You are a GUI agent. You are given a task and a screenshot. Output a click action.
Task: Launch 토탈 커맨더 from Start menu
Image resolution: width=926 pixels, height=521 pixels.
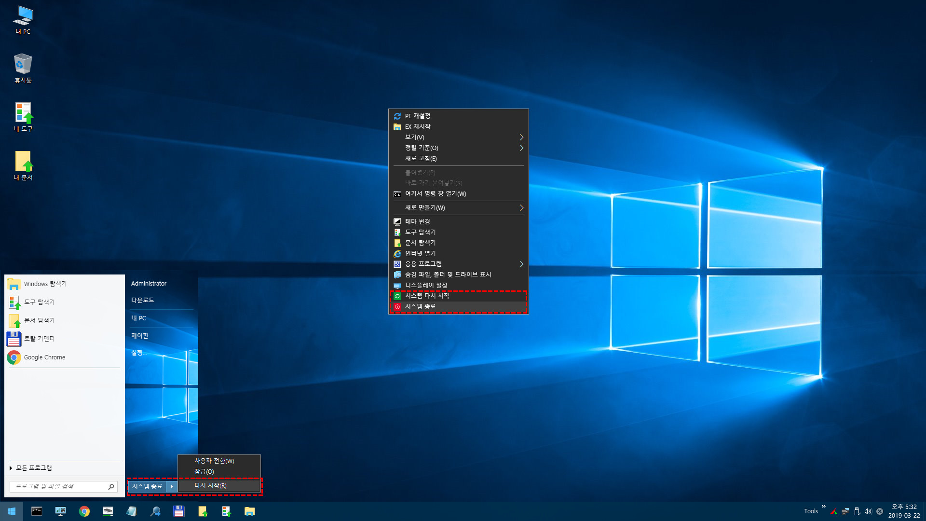pos(64,339)
